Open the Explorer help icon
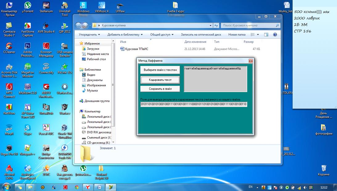Viewport: 337px width, 191px height. pos(275,35)
